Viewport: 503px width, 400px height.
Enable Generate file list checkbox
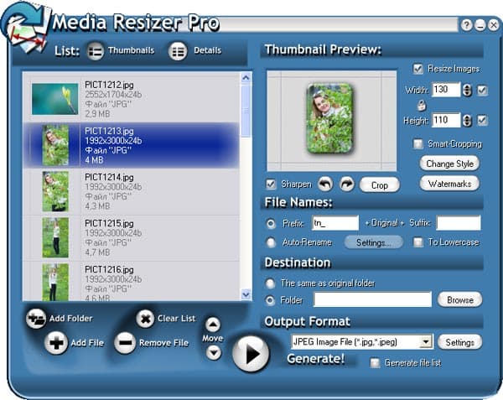pos(375,363)
